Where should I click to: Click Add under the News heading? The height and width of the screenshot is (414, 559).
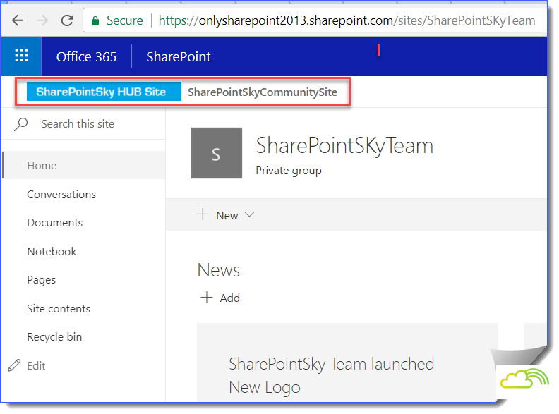[230, 298]
